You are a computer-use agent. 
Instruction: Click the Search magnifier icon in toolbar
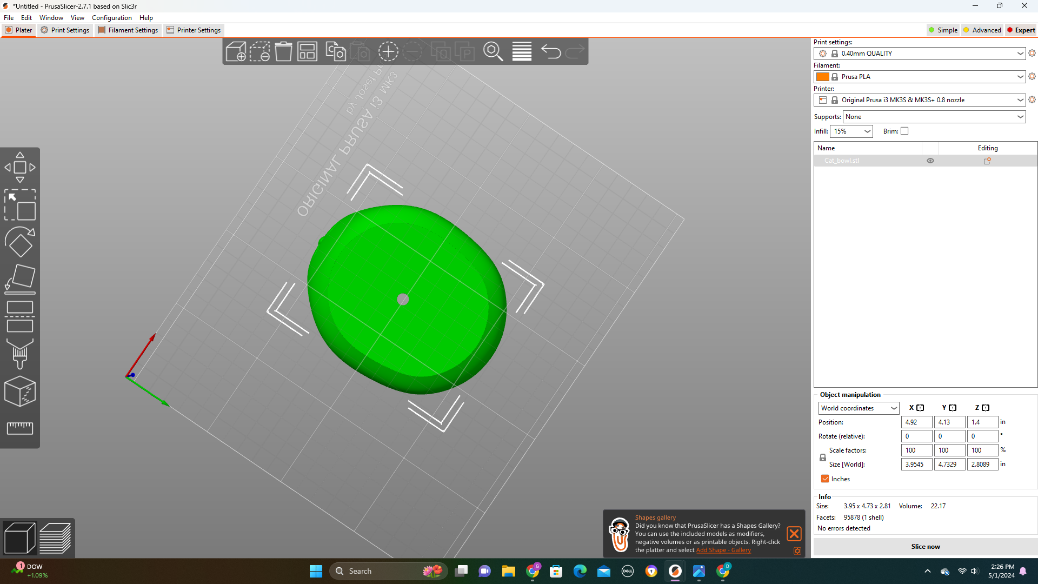click(x=493, y=52)
